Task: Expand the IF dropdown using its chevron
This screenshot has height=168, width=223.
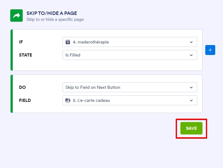Action: tap(191, 42)
